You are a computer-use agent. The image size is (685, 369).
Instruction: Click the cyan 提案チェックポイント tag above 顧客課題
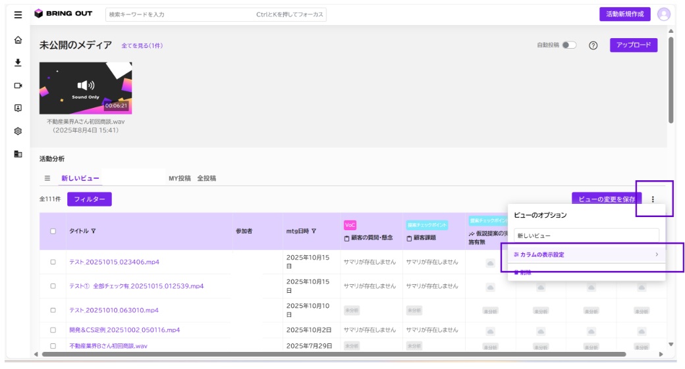pyautogui.click(x=427, y=225)
